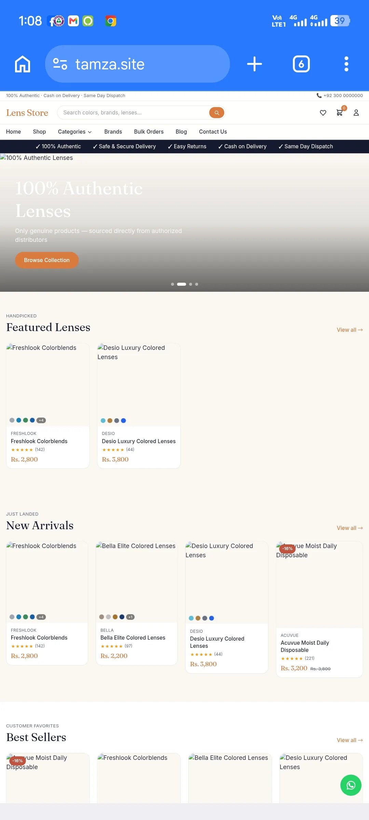
Task: Click the FRESHLOOK brand label in Featured Lenses
Action: [x=24, y=434]
